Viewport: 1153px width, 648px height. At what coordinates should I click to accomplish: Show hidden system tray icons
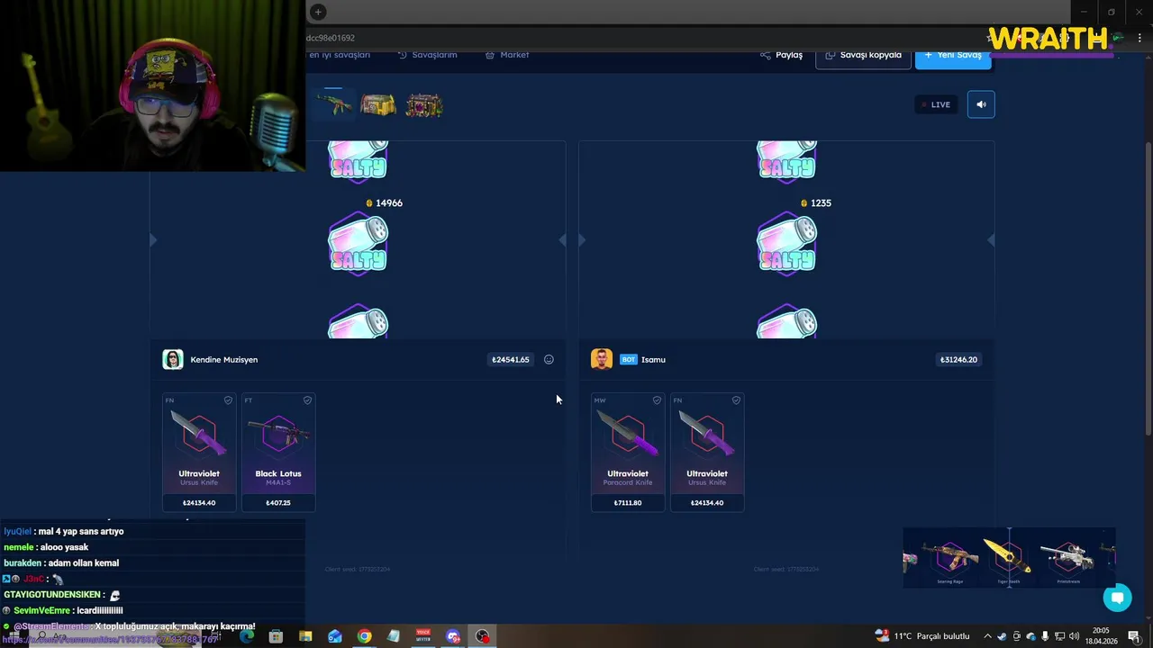(987, 636)
